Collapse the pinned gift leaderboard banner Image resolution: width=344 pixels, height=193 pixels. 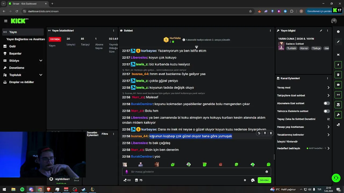pyautogui.click(x=196, y=47)
